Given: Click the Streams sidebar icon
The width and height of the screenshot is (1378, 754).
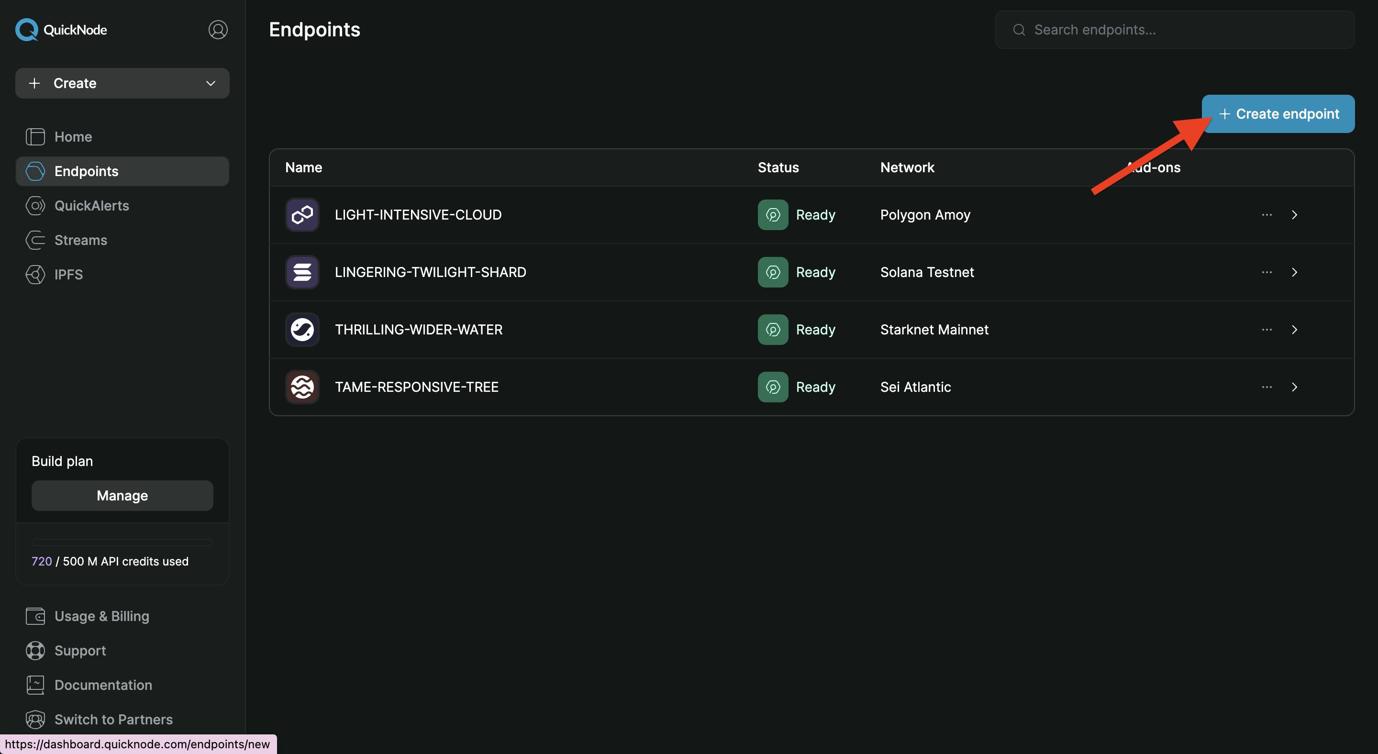Looking at the screenshot, I should tap(35, 240).
